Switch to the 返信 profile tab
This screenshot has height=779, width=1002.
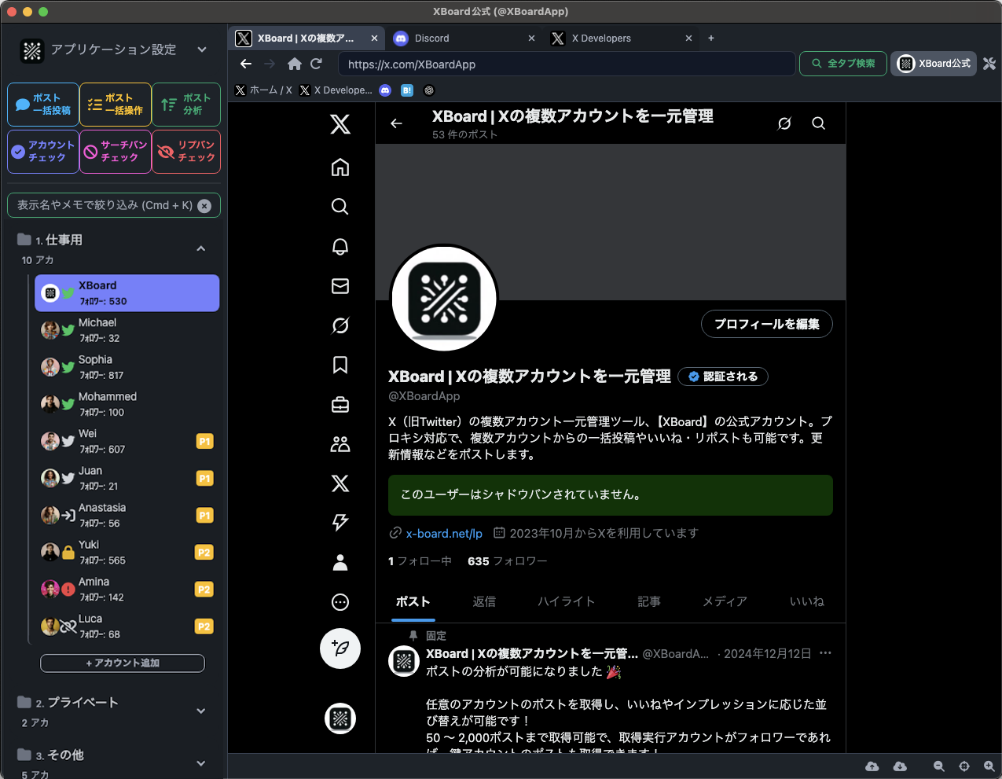484,601
